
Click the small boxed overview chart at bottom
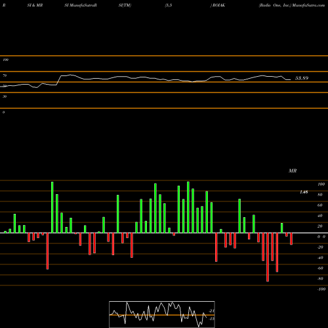click(162, 314)
